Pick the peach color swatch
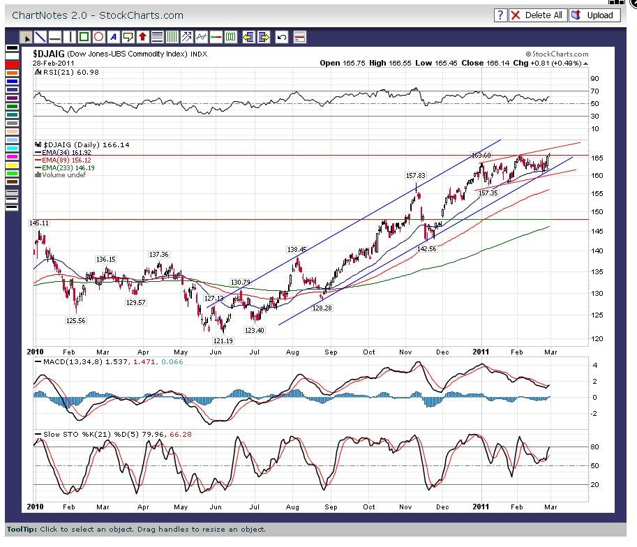The image size is (637, 547). coord(12,132)
